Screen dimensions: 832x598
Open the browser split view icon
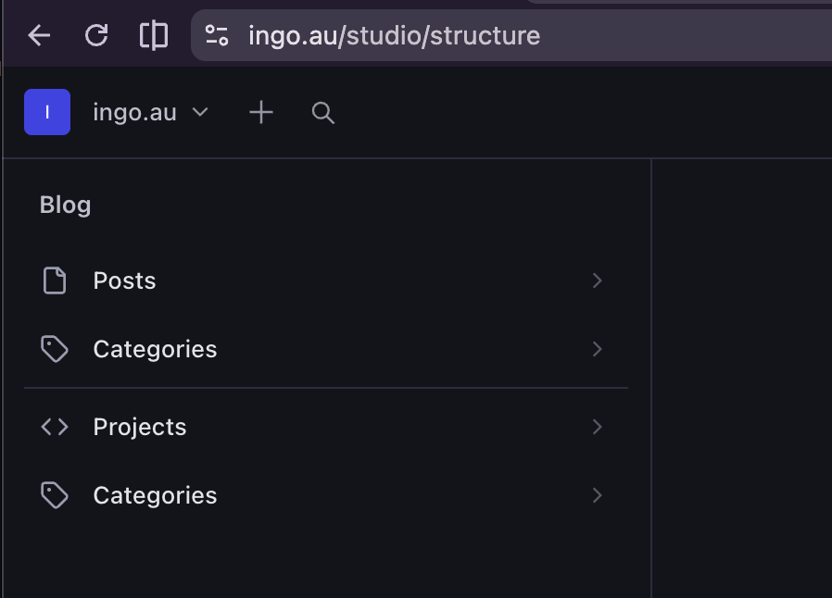[153, 36]
